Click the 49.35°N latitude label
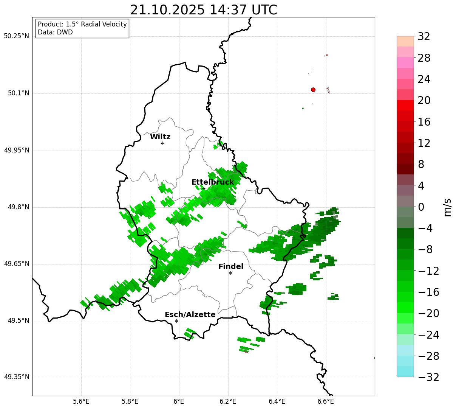 (17, 377)
